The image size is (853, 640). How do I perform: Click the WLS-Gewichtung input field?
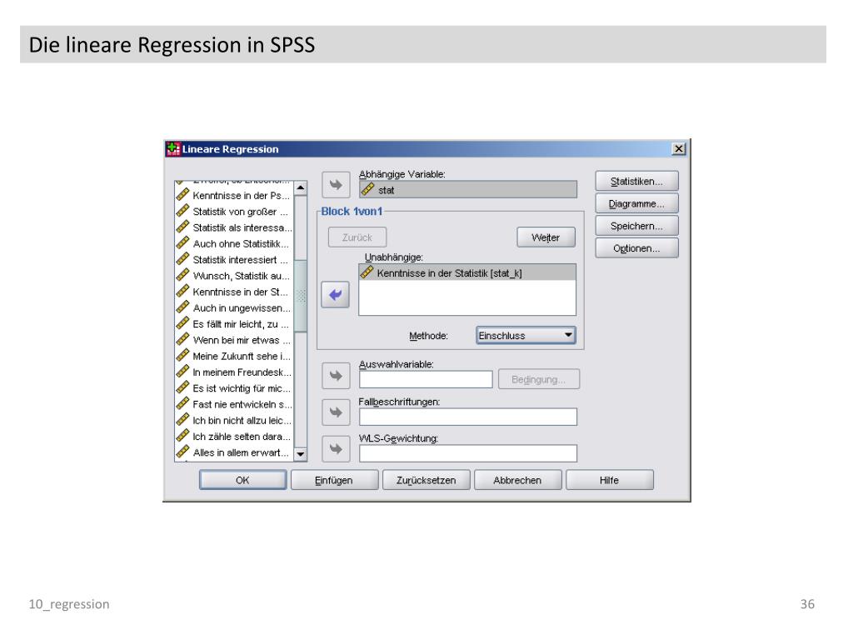(x=468, y=453)
